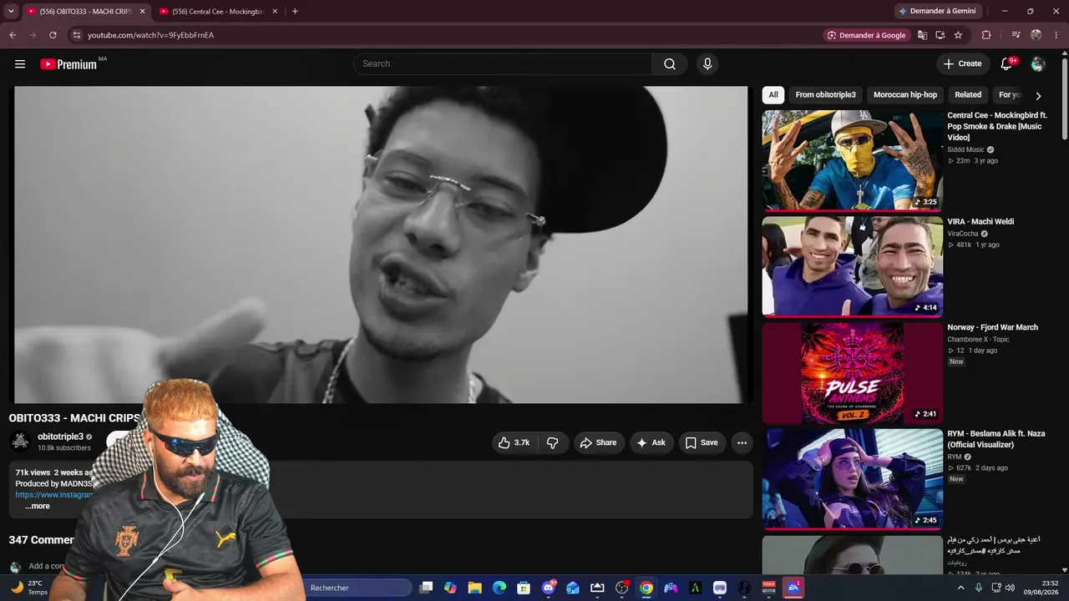Open volume control in system tray
1069x601 pixels.
[1010, 588]
